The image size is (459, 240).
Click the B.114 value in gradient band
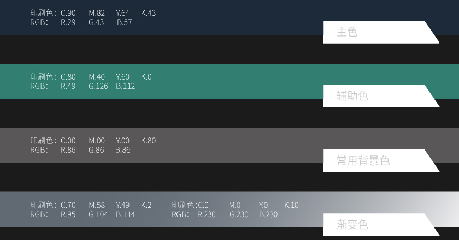click(x=125, y=214)
